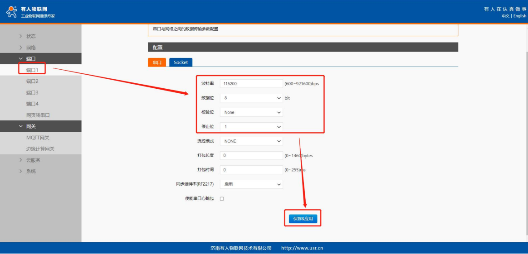
Task: Open the 流控模式 dropdown
Action: [251, 141]
